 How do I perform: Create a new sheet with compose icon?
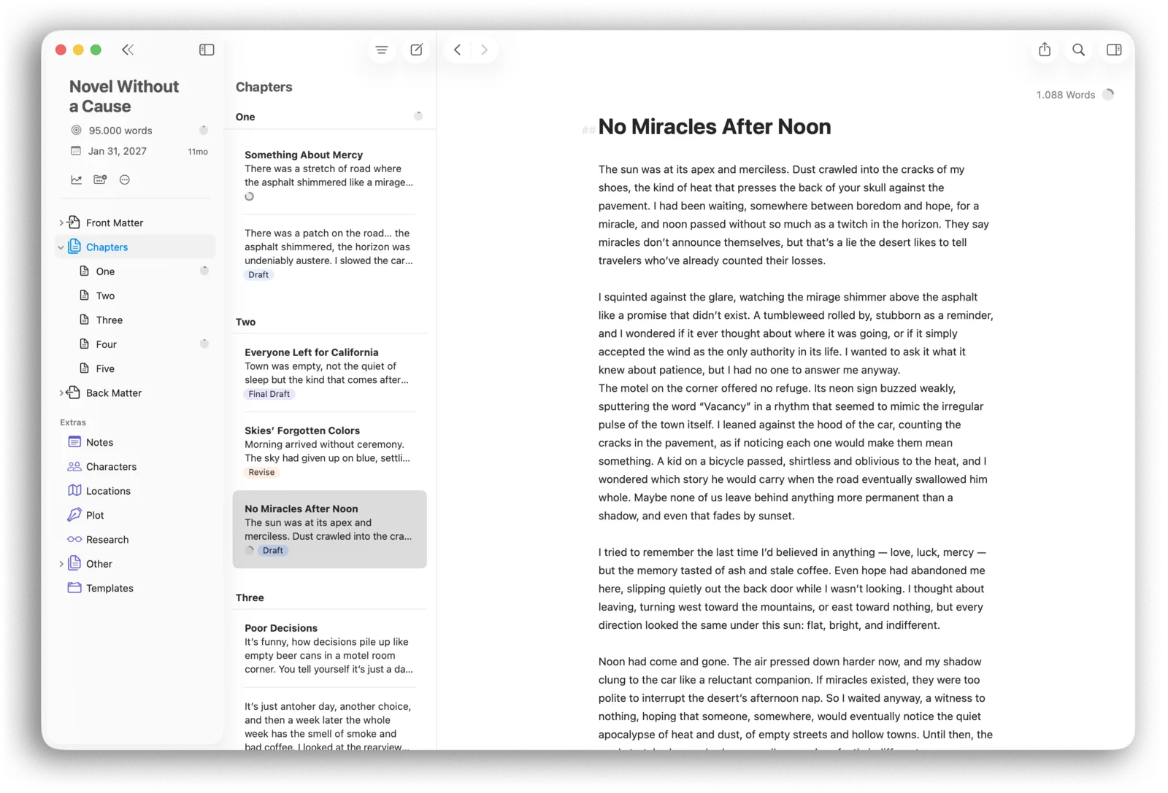(416, 50)
